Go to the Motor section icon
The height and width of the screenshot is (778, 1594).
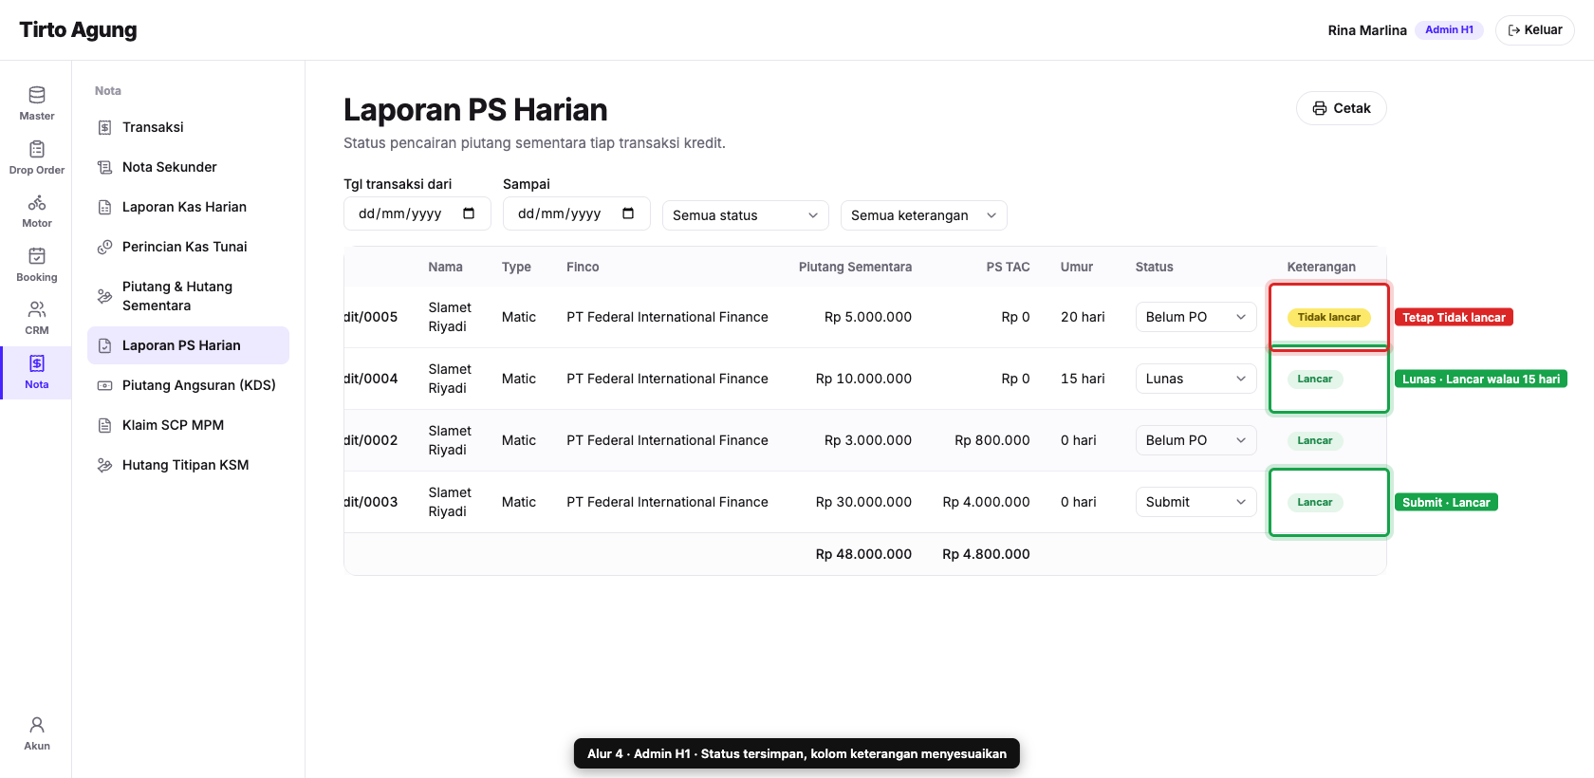pos(37,202)
